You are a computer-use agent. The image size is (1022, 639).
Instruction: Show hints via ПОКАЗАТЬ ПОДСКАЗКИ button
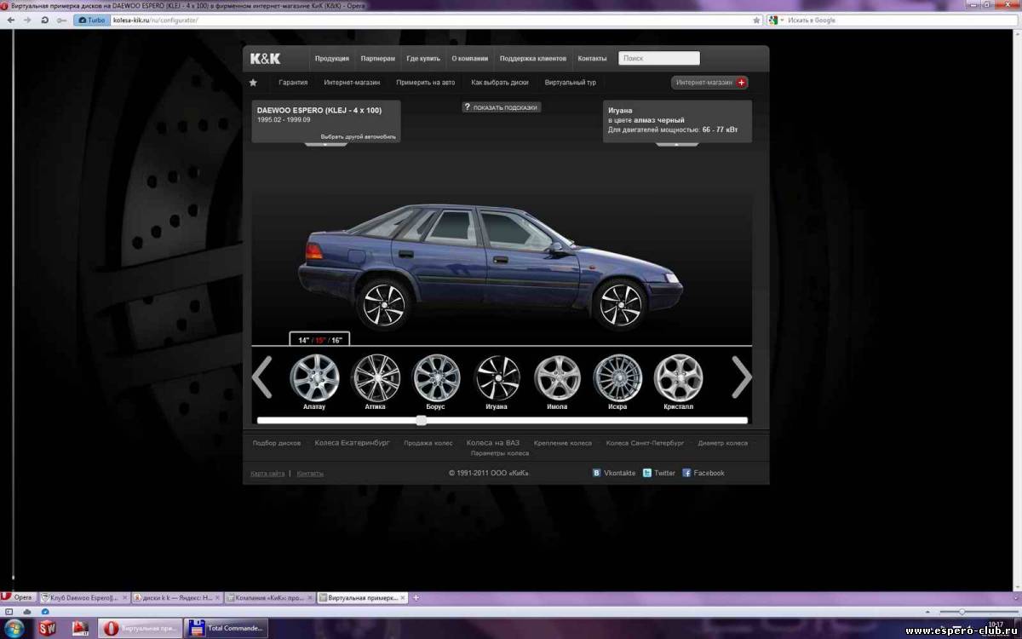point(501,107)
